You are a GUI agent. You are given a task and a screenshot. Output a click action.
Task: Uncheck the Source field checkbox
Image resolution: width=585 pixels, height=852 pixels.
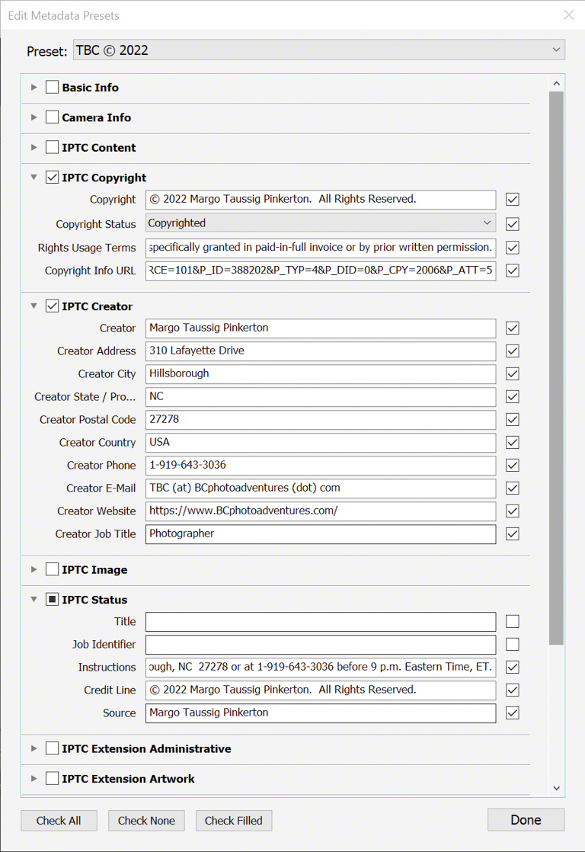click(512, 713)
